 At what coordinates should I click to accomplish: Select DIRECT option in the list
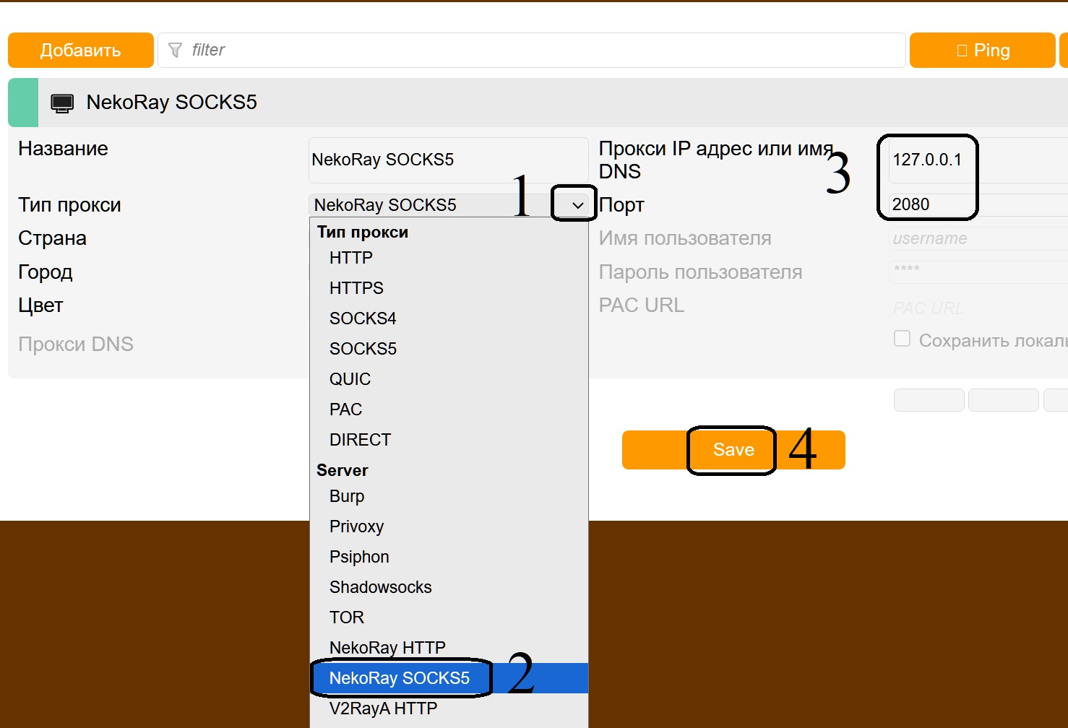pyautogui.click(x=360, y=440)
